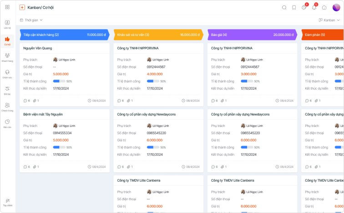Click attachment icon on NIPPORVINA Báo giá card
The height and width of the screenshot is (213, 344).
(x=222, y=101)
